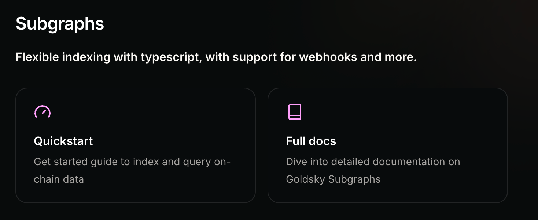
Task: Click the speedometer icon in Quickstart card
Action: tap(43, 112)
